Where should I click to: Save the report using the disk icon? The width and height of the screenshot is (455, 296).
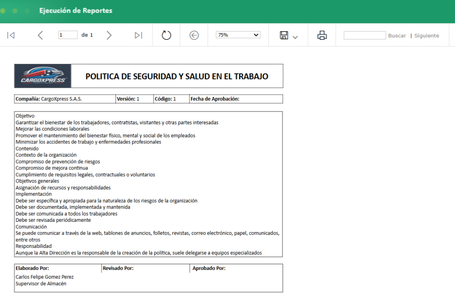[x=283, y=36]
